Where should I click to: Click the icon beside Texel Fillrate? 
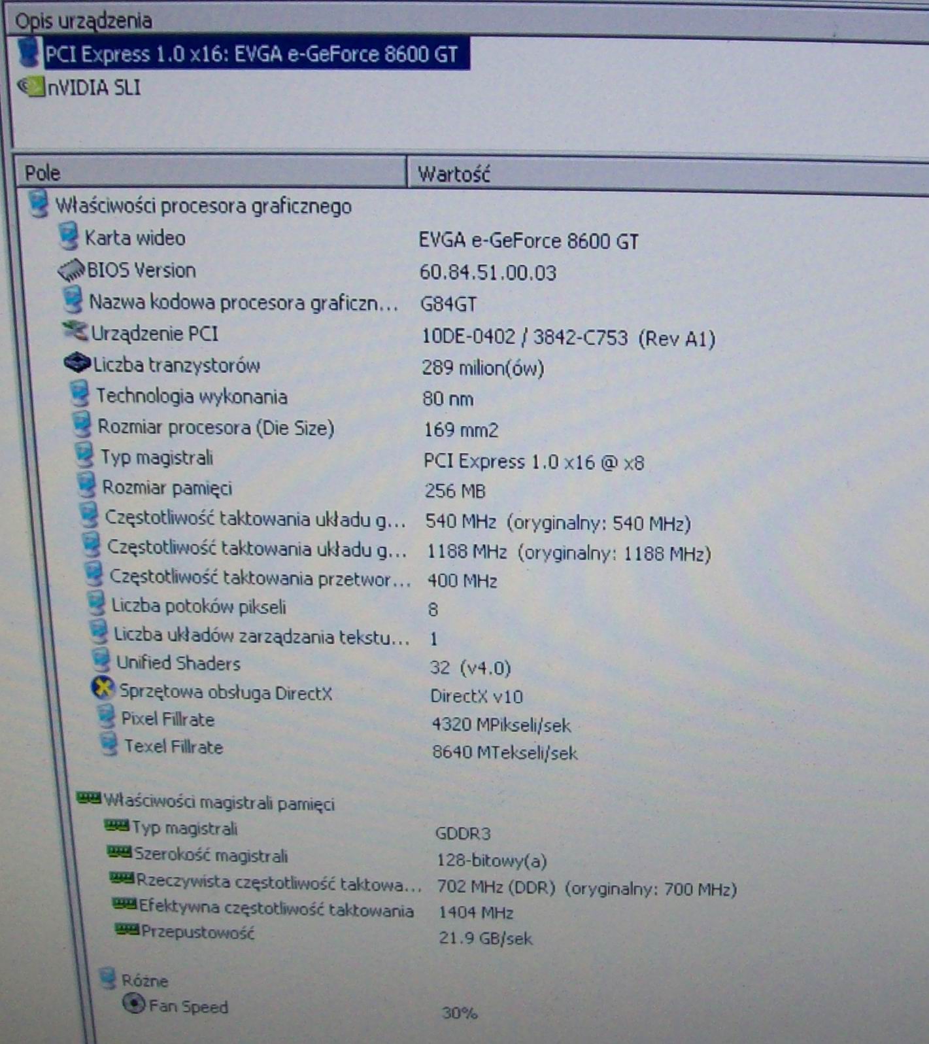109,745
